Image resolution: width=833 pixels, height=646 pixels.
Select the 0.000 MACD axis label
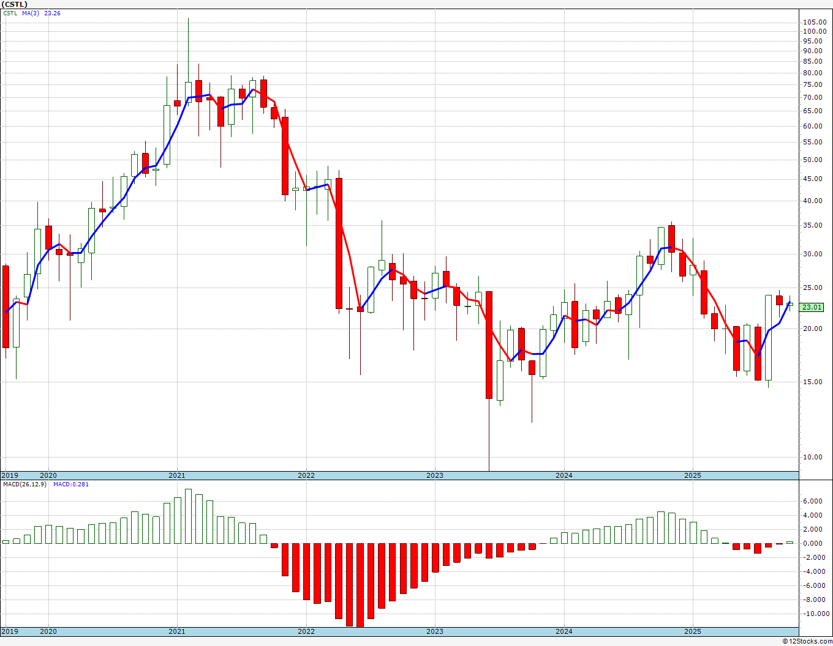[813, 544]
